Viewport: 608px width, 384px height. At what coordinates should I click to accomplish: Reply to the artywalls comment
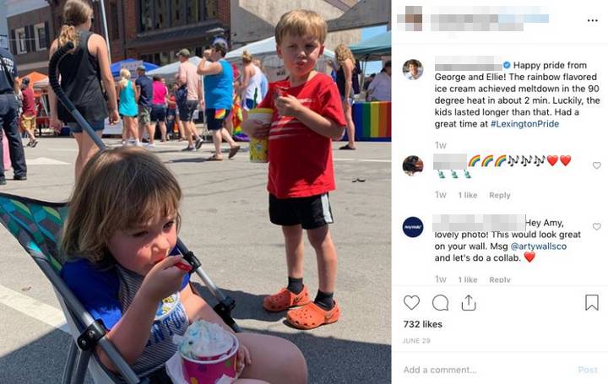(500, 279)
